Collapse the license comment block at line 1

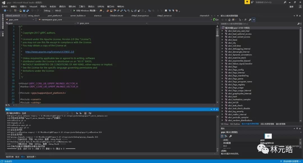(x=19, y=27)
